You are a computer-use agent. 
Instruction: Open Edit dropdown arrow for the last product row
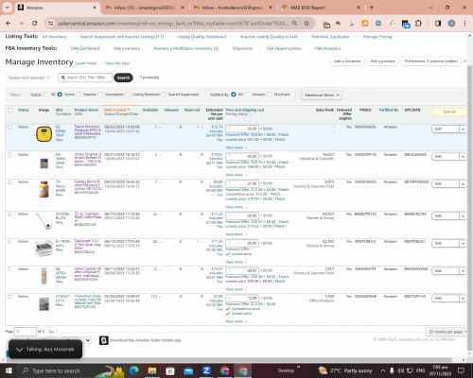coord(463,299)
